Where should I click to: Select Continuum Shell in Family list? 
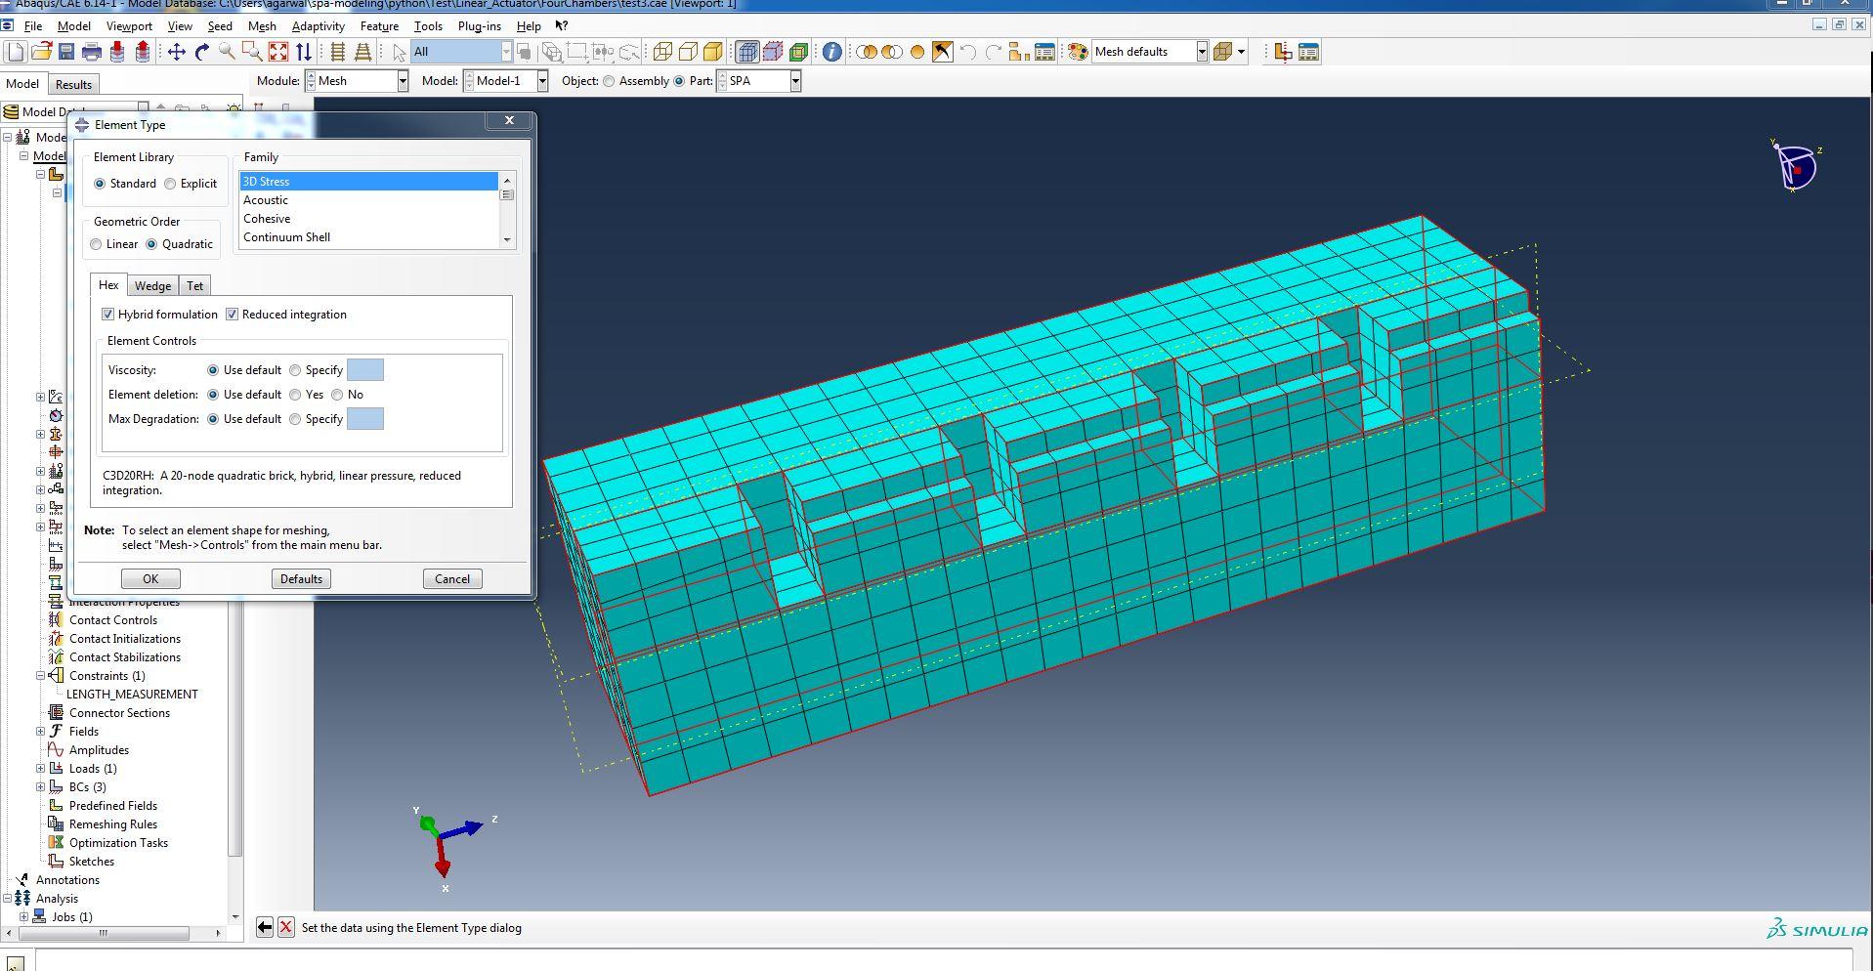(369, 237)
